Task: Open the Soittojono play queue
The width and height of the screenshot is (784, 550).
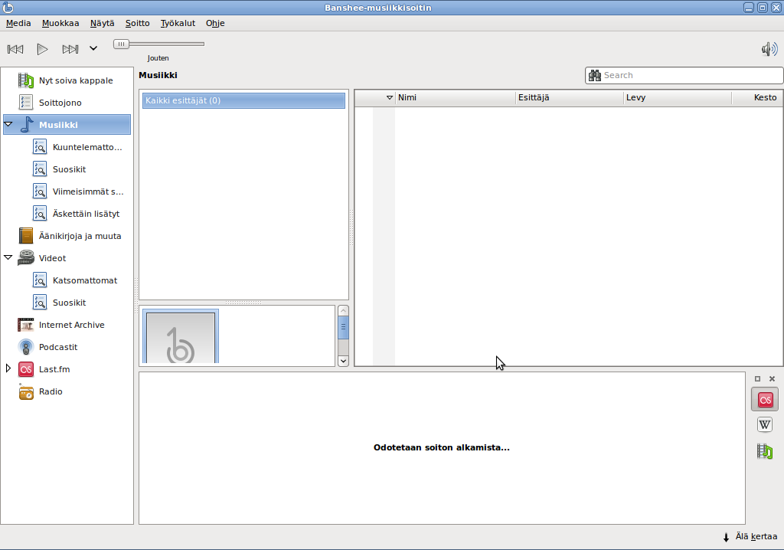Action: (60, 103)
